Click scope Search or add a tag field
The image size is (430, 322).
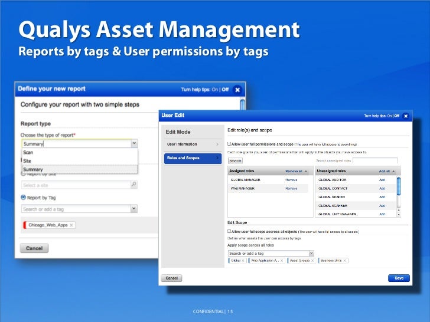269,253
